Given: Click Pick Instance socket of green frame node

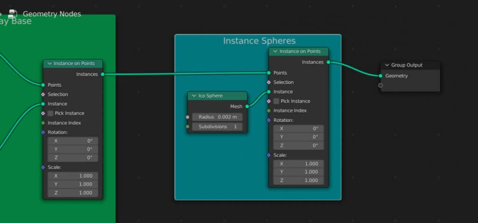Looking at the screenshot, I should point(43,113).
